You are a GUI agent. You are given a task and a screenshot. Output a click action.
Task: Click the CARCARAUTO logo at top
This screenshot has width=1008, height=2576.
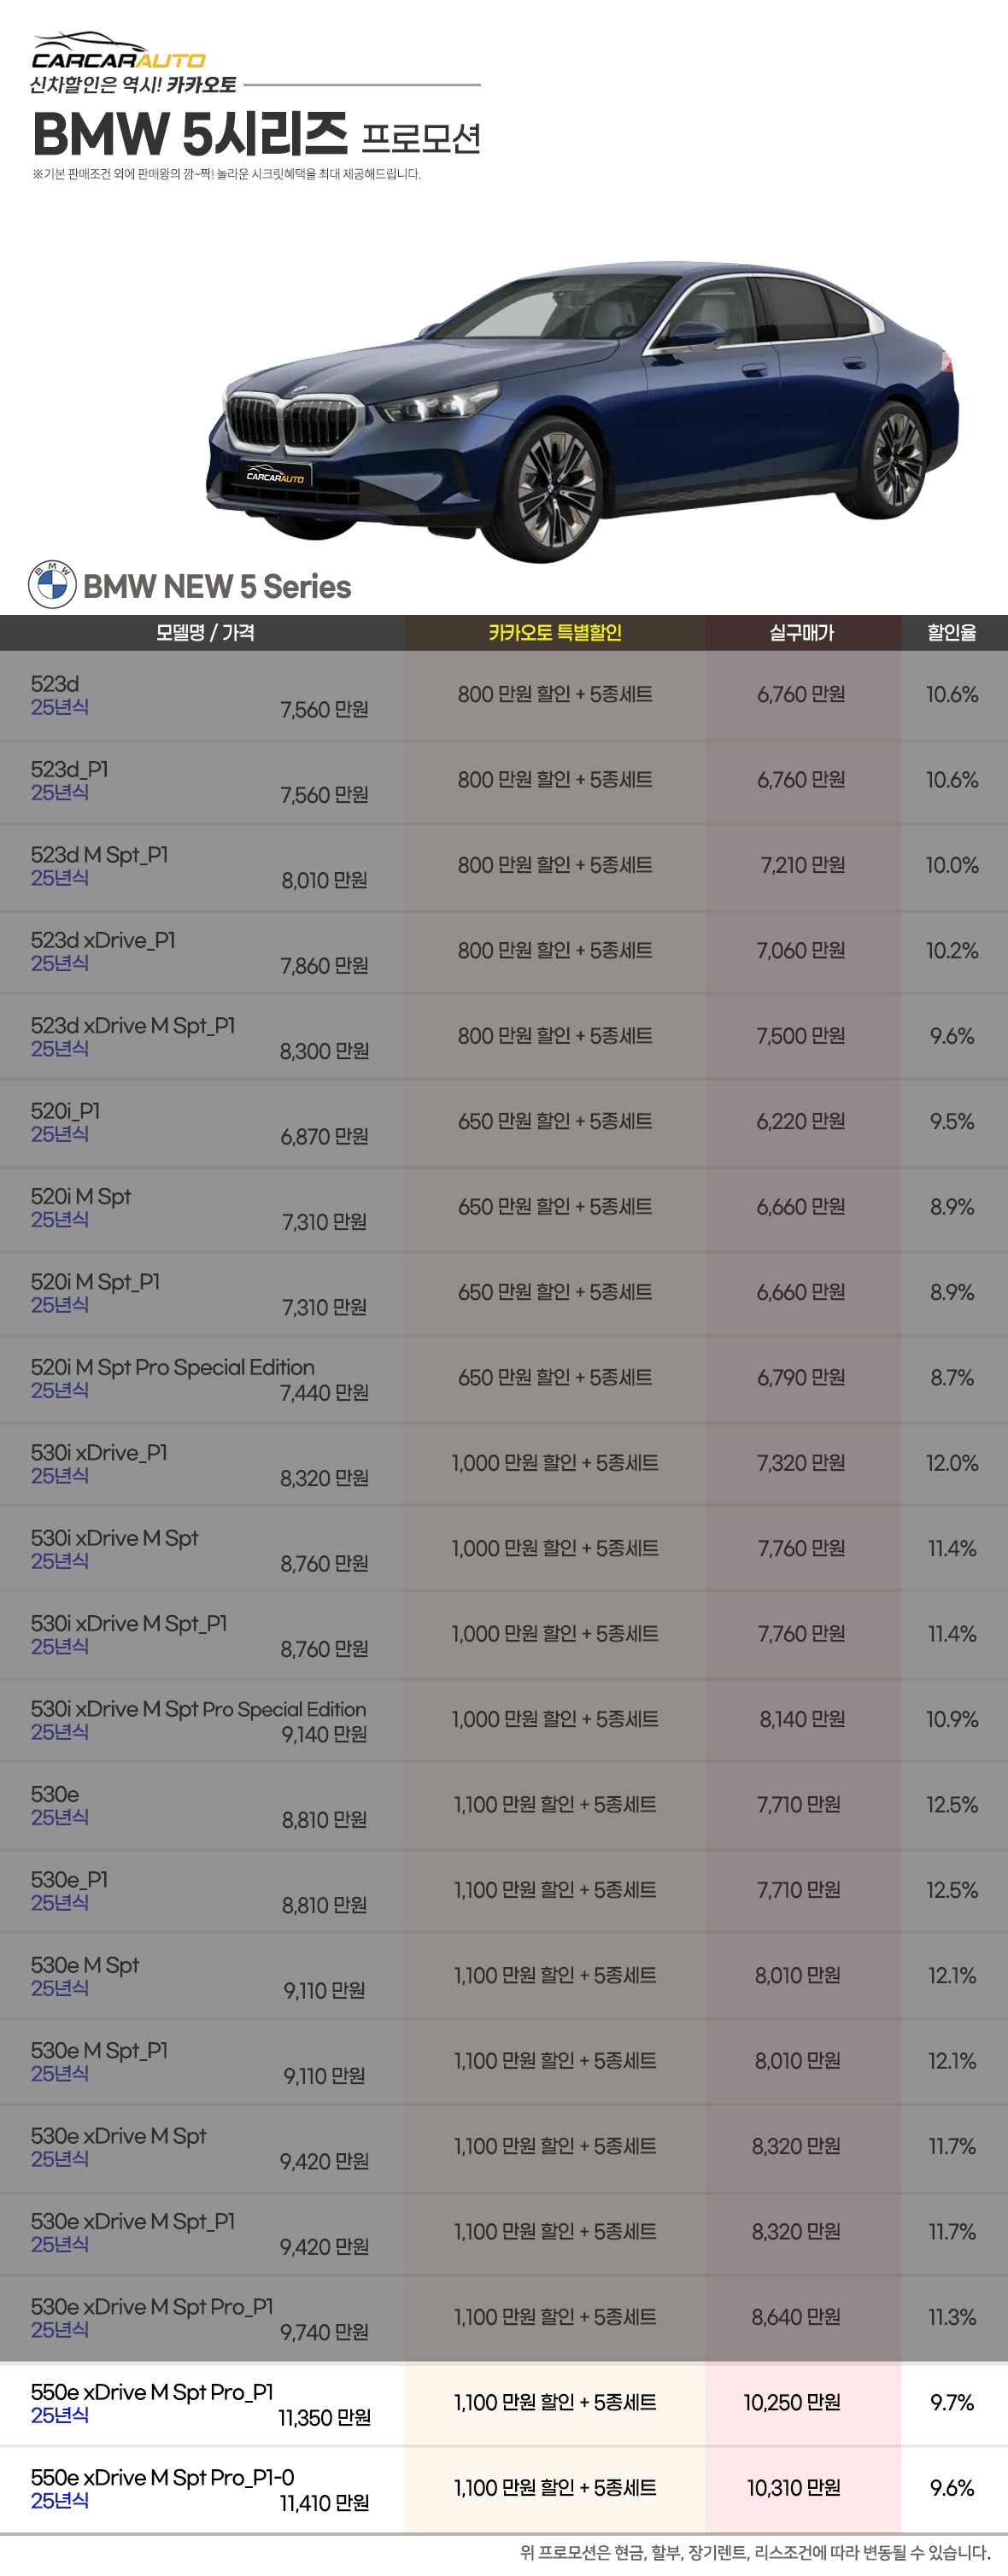tap(118, 51)
